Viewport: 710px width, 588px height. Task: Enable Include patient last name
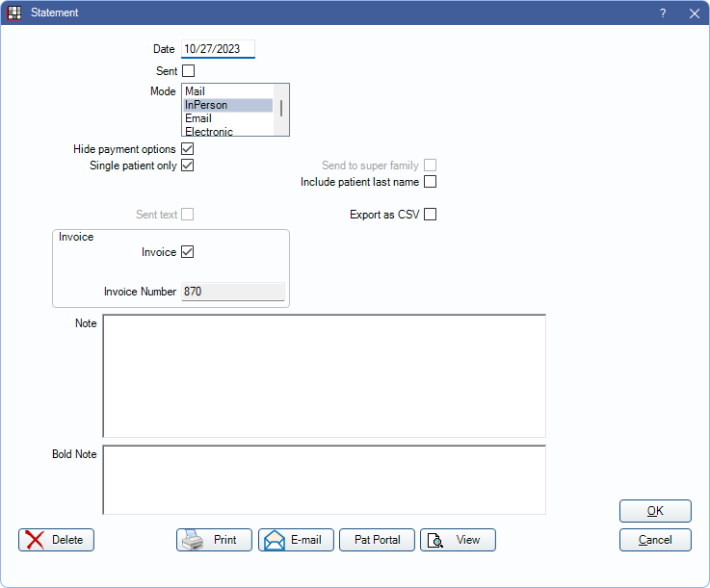431,181
